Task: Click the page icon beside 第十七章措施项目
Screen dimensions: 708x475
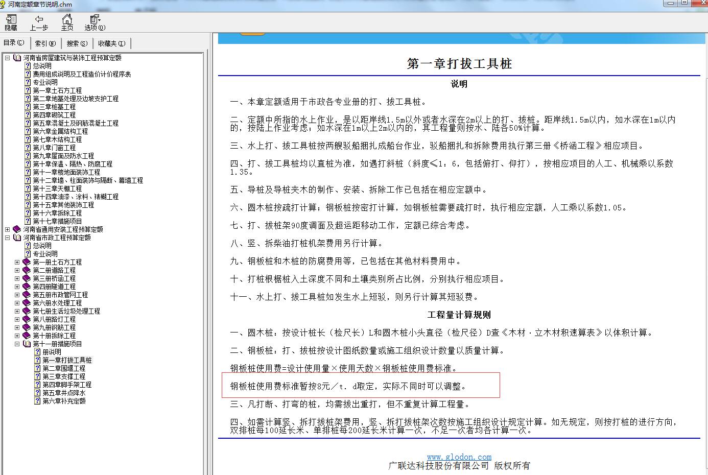Action: pyautogui.click(x=28, y=221)
